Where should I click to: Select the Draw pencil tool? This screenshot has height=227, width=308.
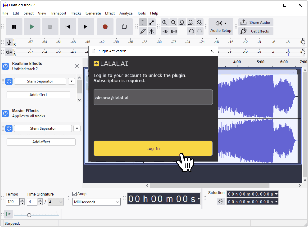(x=143, y=31)
